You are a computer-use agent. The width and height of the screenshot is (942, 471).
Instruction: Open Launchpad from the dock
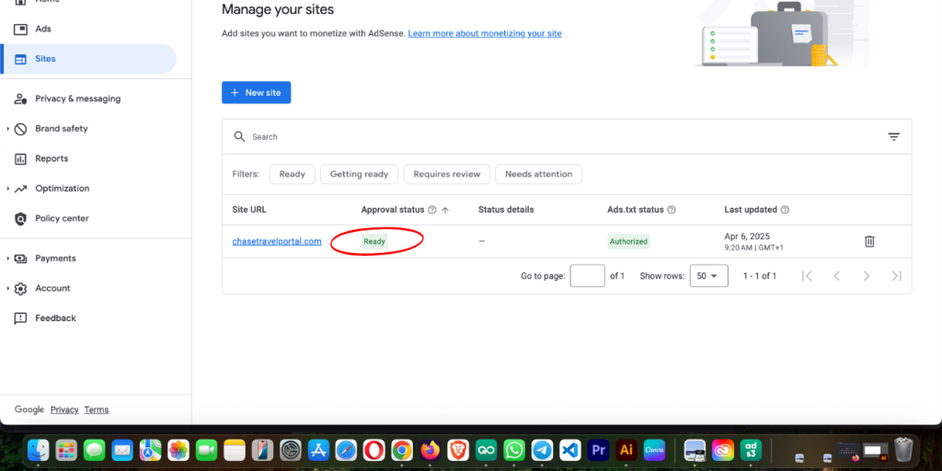coord(66,449)
